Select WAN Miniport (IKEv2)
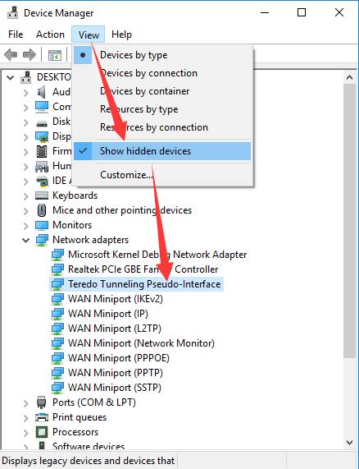Screen dimensions: 359x469 click(116, 299)
